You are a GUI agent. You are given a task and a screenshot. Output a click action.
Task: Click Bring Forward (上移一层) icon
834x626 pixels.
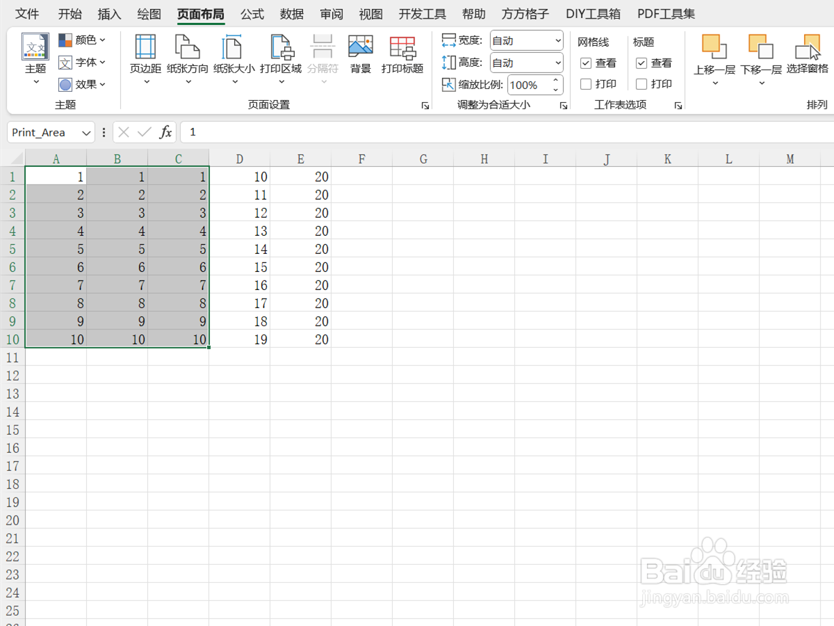714,47
